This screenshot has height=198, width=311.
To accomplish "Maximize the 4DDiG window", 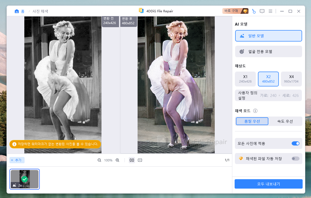I will pos(290,11).
